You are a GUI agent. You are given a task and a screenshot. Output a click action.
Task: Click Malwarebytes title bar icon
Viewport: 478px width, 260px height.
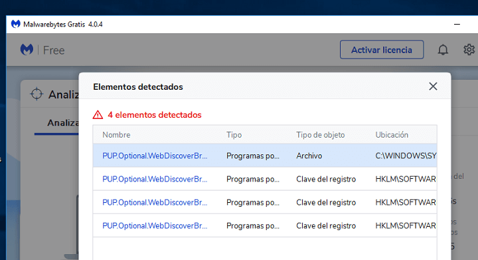(x=15, y=24)
